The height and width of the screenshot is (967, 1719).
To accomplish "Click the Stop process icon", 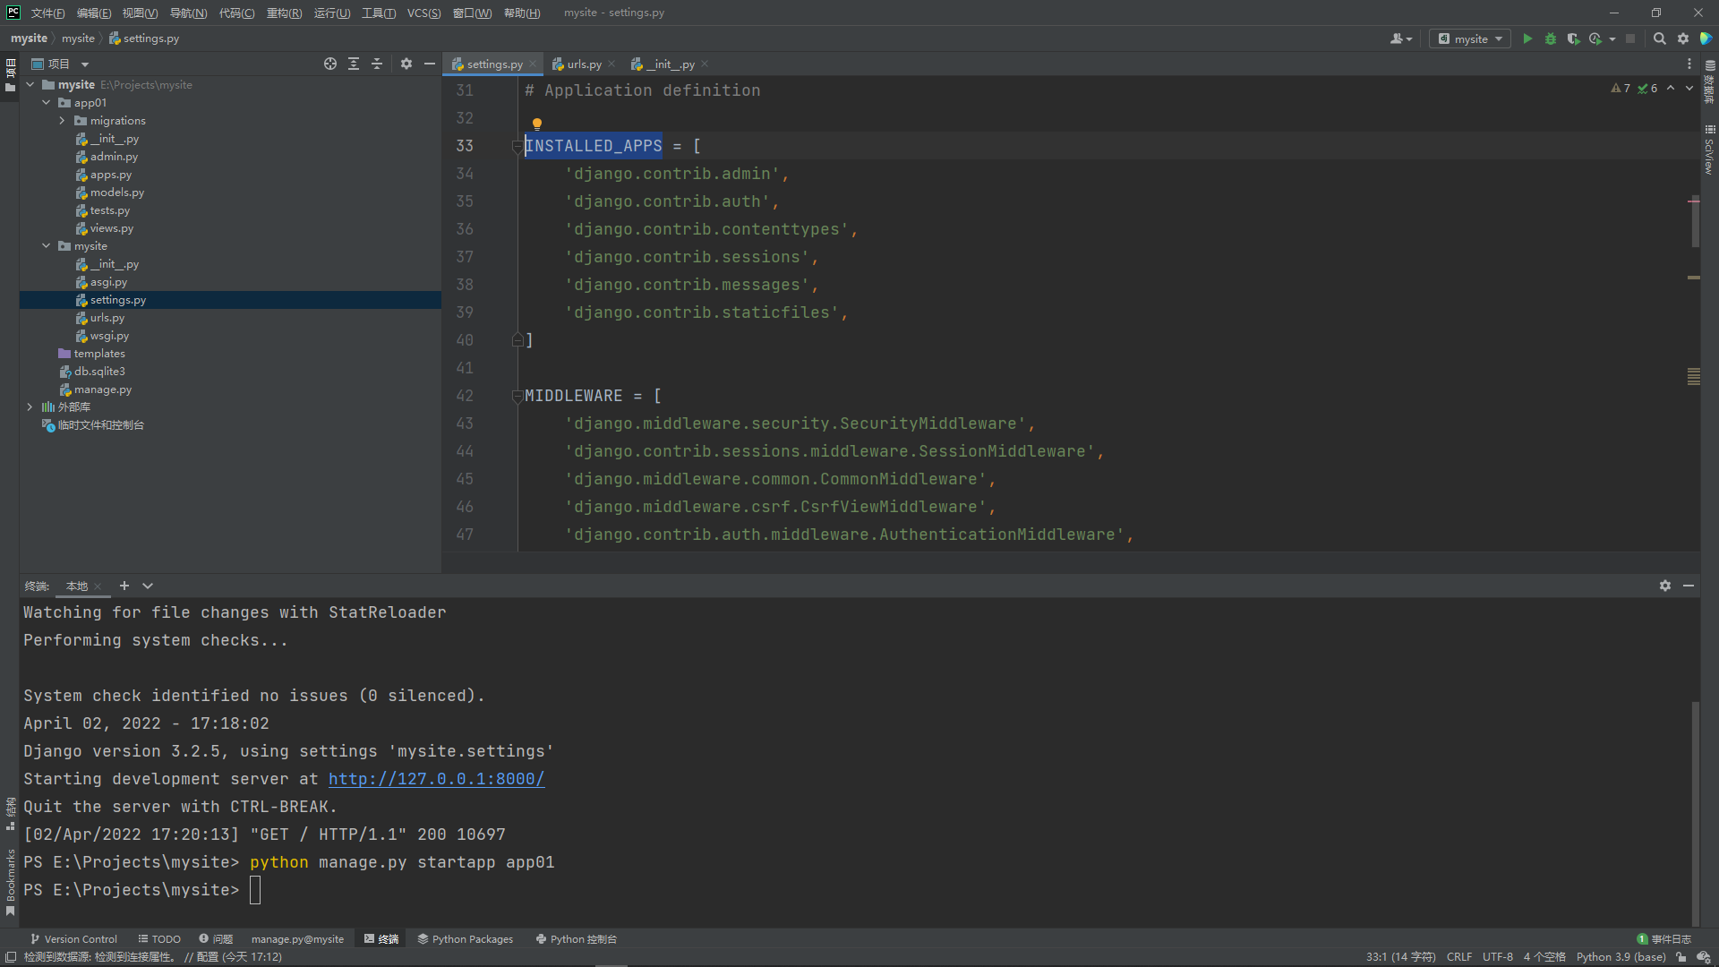I will tap(1630, 39).
